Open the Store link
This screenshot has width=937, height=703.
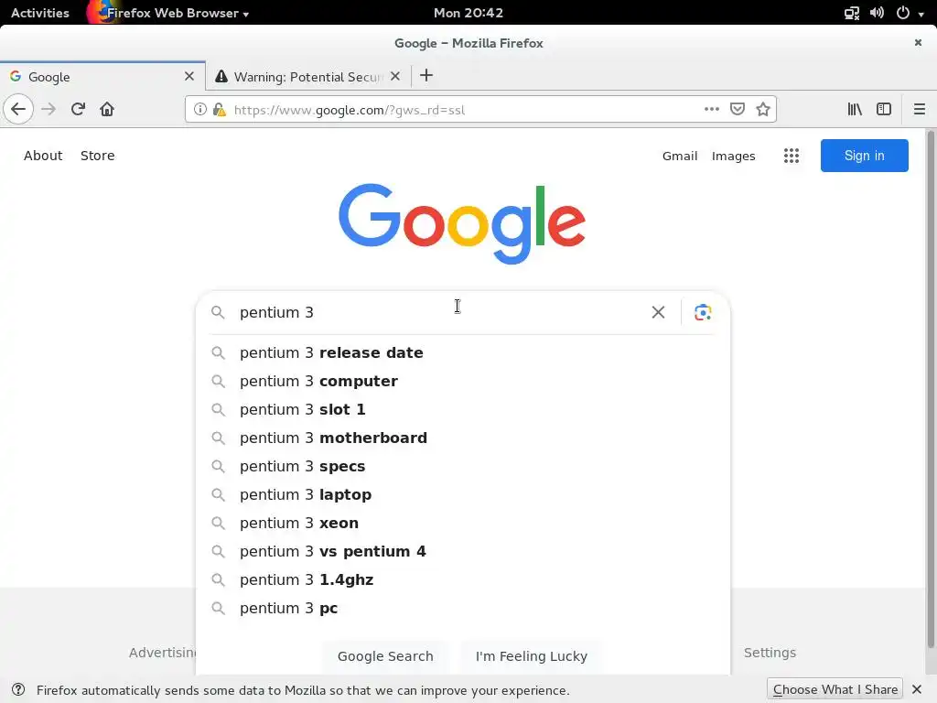[x=97, y=156]
